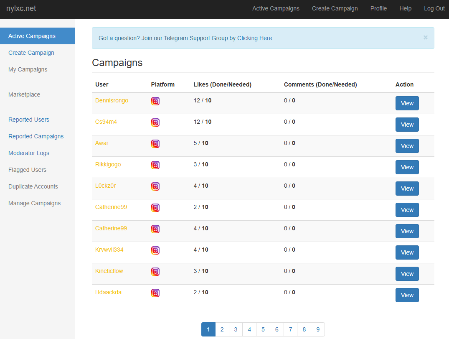449x339 pixels.
Task: Open Create Campaign in the sidebar
Action: click(x=31, y=53)
